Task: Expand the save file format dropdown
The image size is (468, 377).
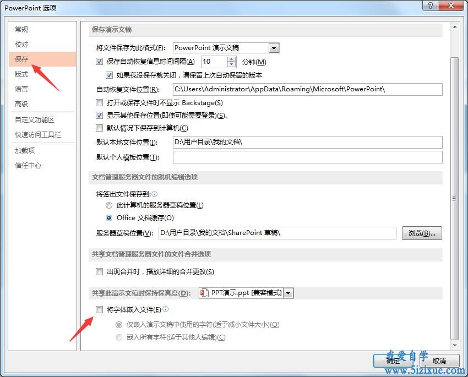Action: tap(274, 48)
